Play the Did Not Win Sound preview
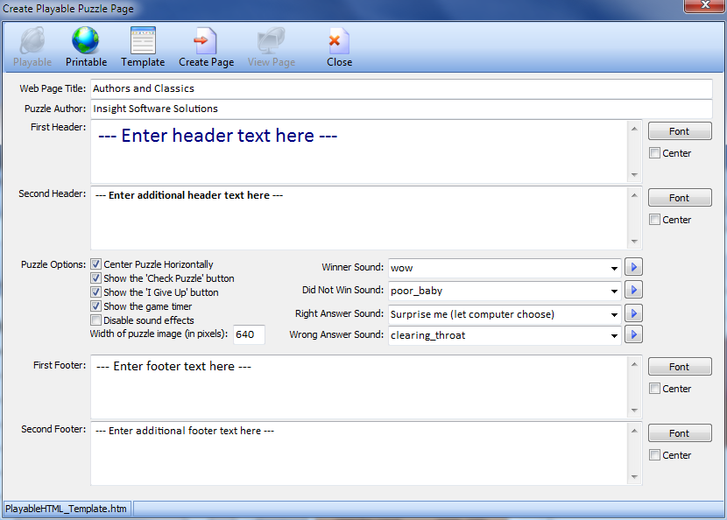This screenshot has height=520, width=727. click(x=634, y=290)
